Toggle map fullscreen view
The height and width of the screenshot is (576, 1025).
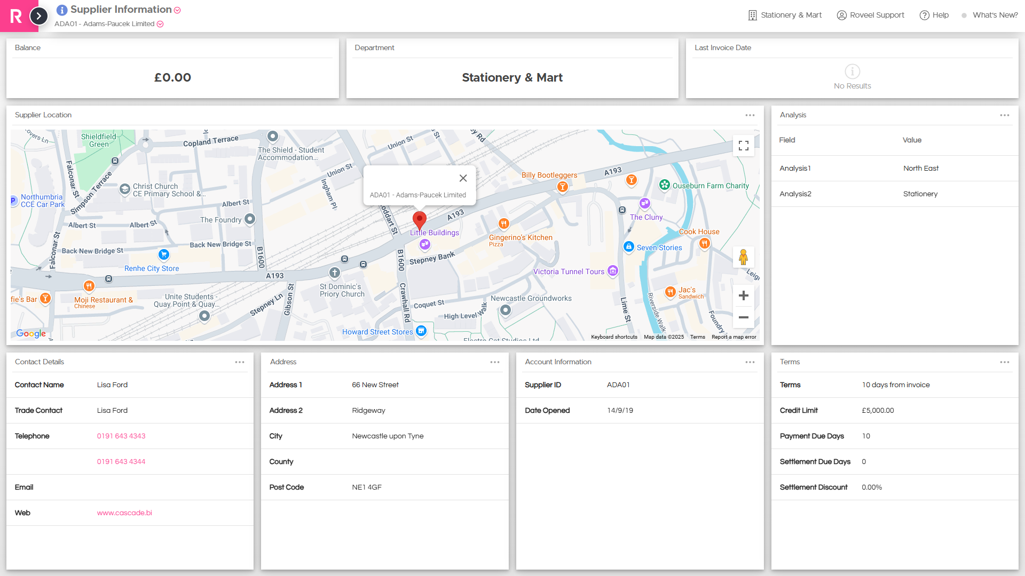744,145
